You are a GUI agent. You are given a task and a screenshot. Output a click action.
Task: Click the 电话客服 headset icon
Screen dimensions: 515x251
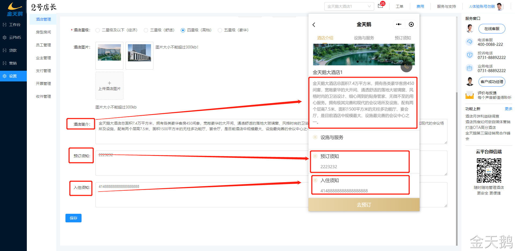pyautogui.click(x=469, y=42)
